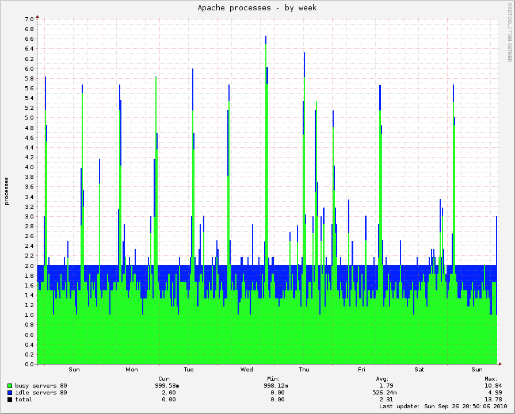Click the green busy servers legend swatch
This screenshot has height=414, width=515.
[x=10, y=386]
